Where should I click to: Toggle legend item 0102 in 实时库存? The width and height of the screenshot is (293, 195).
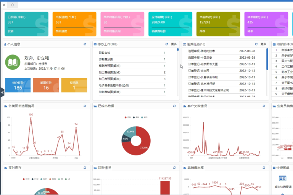(35, 179)
